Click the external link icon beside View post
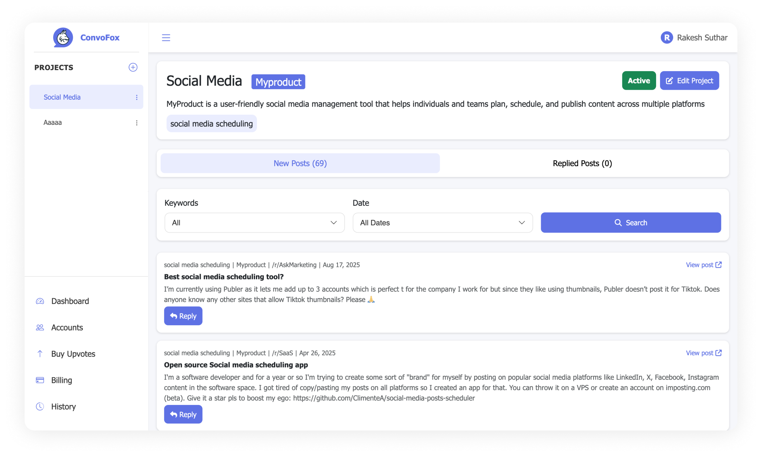 point(718,265)
